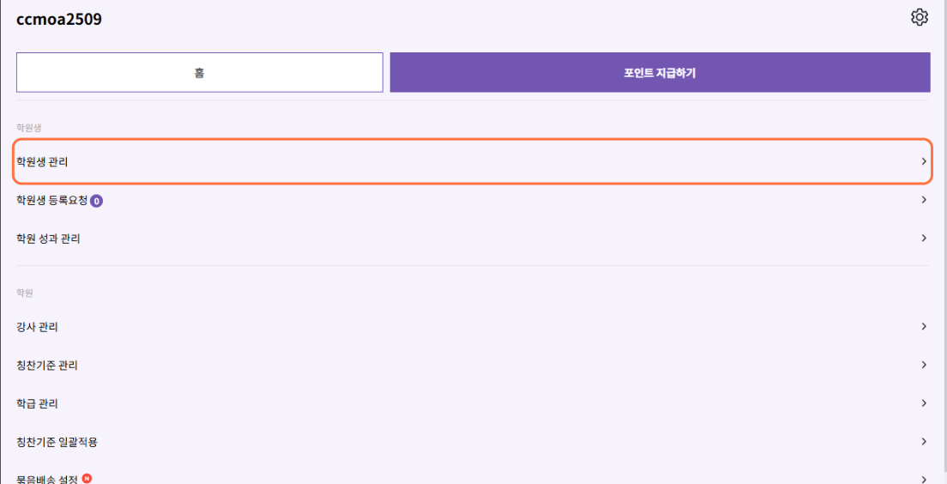This screenshot has width=947, height=484.
Task: Open 칭찬기준 관리 page
Action: click(x=473, y=365)
